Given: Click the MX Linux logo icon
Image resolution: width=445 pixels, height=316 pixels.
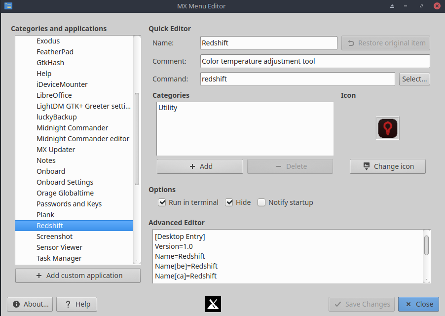Looking at the screenshot, I should click(213, 304).
